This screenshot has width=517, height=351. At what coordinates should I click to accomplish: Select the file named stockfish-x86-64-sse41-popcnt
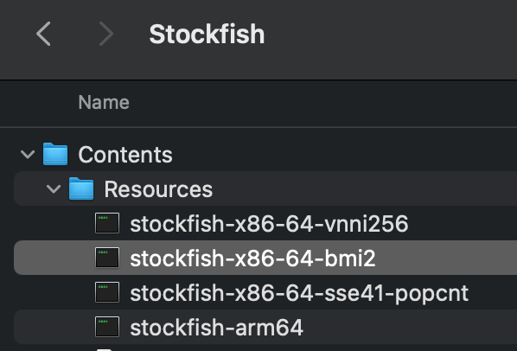[299, 293]
